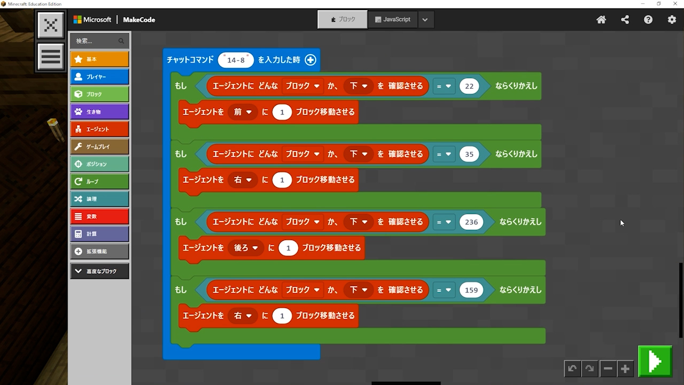
Task: Click the Share project icon
Action: pyautogui.click(x=625, y=20)
